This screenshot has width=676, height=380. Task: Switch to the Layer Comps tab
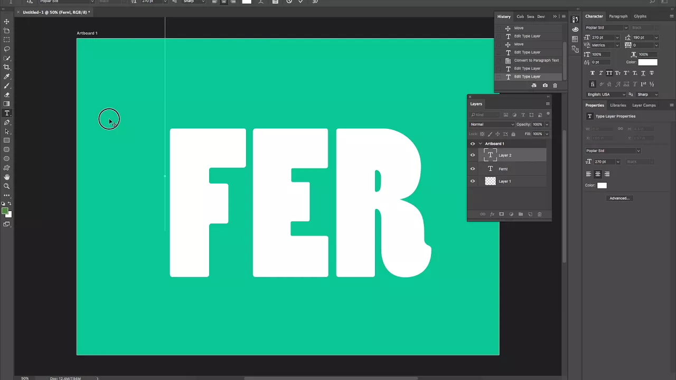(x=644, y=105)
